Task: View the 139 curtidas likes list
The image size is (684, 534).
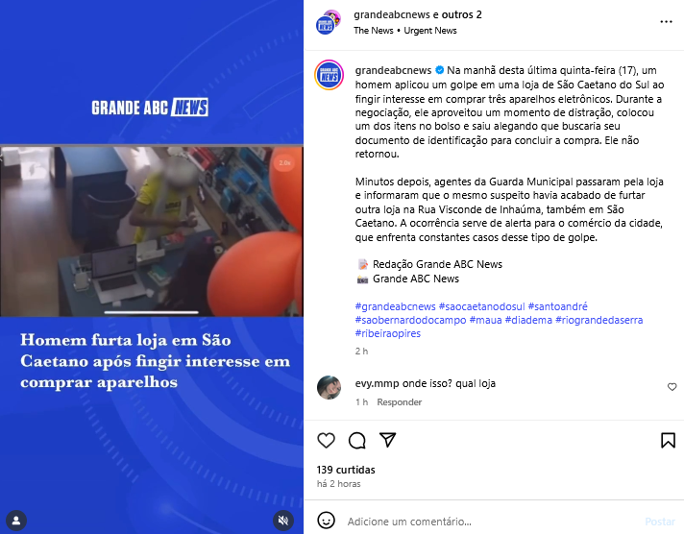Action: (x=346, y=470)
